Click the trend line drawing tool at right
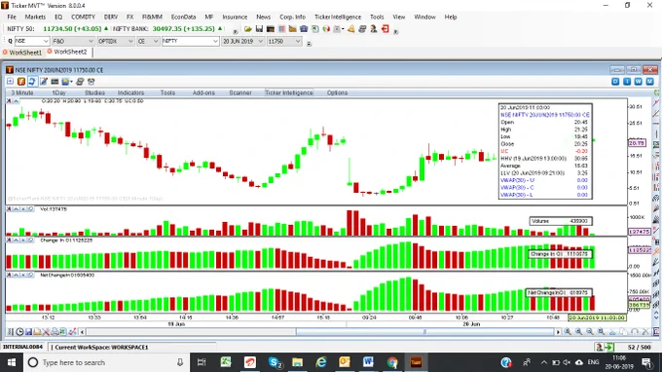Viewport: 662px width, 372px height. [x=656, y=102]
